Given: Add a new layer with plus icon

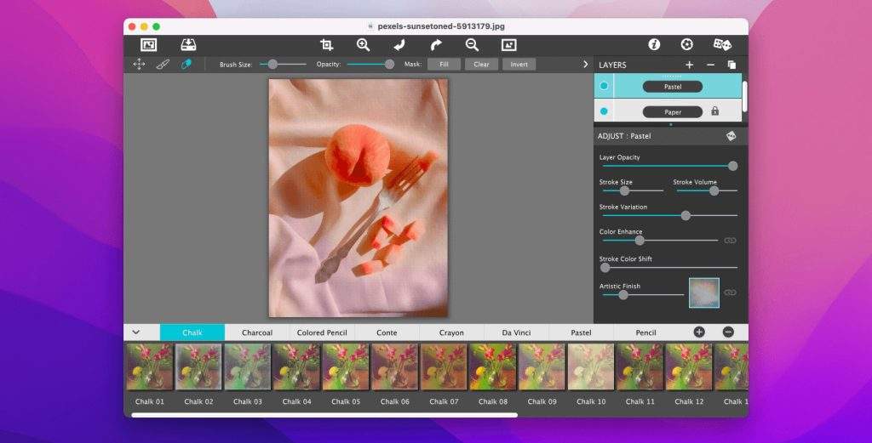Looking at the screenshot, I should point(689,65).
